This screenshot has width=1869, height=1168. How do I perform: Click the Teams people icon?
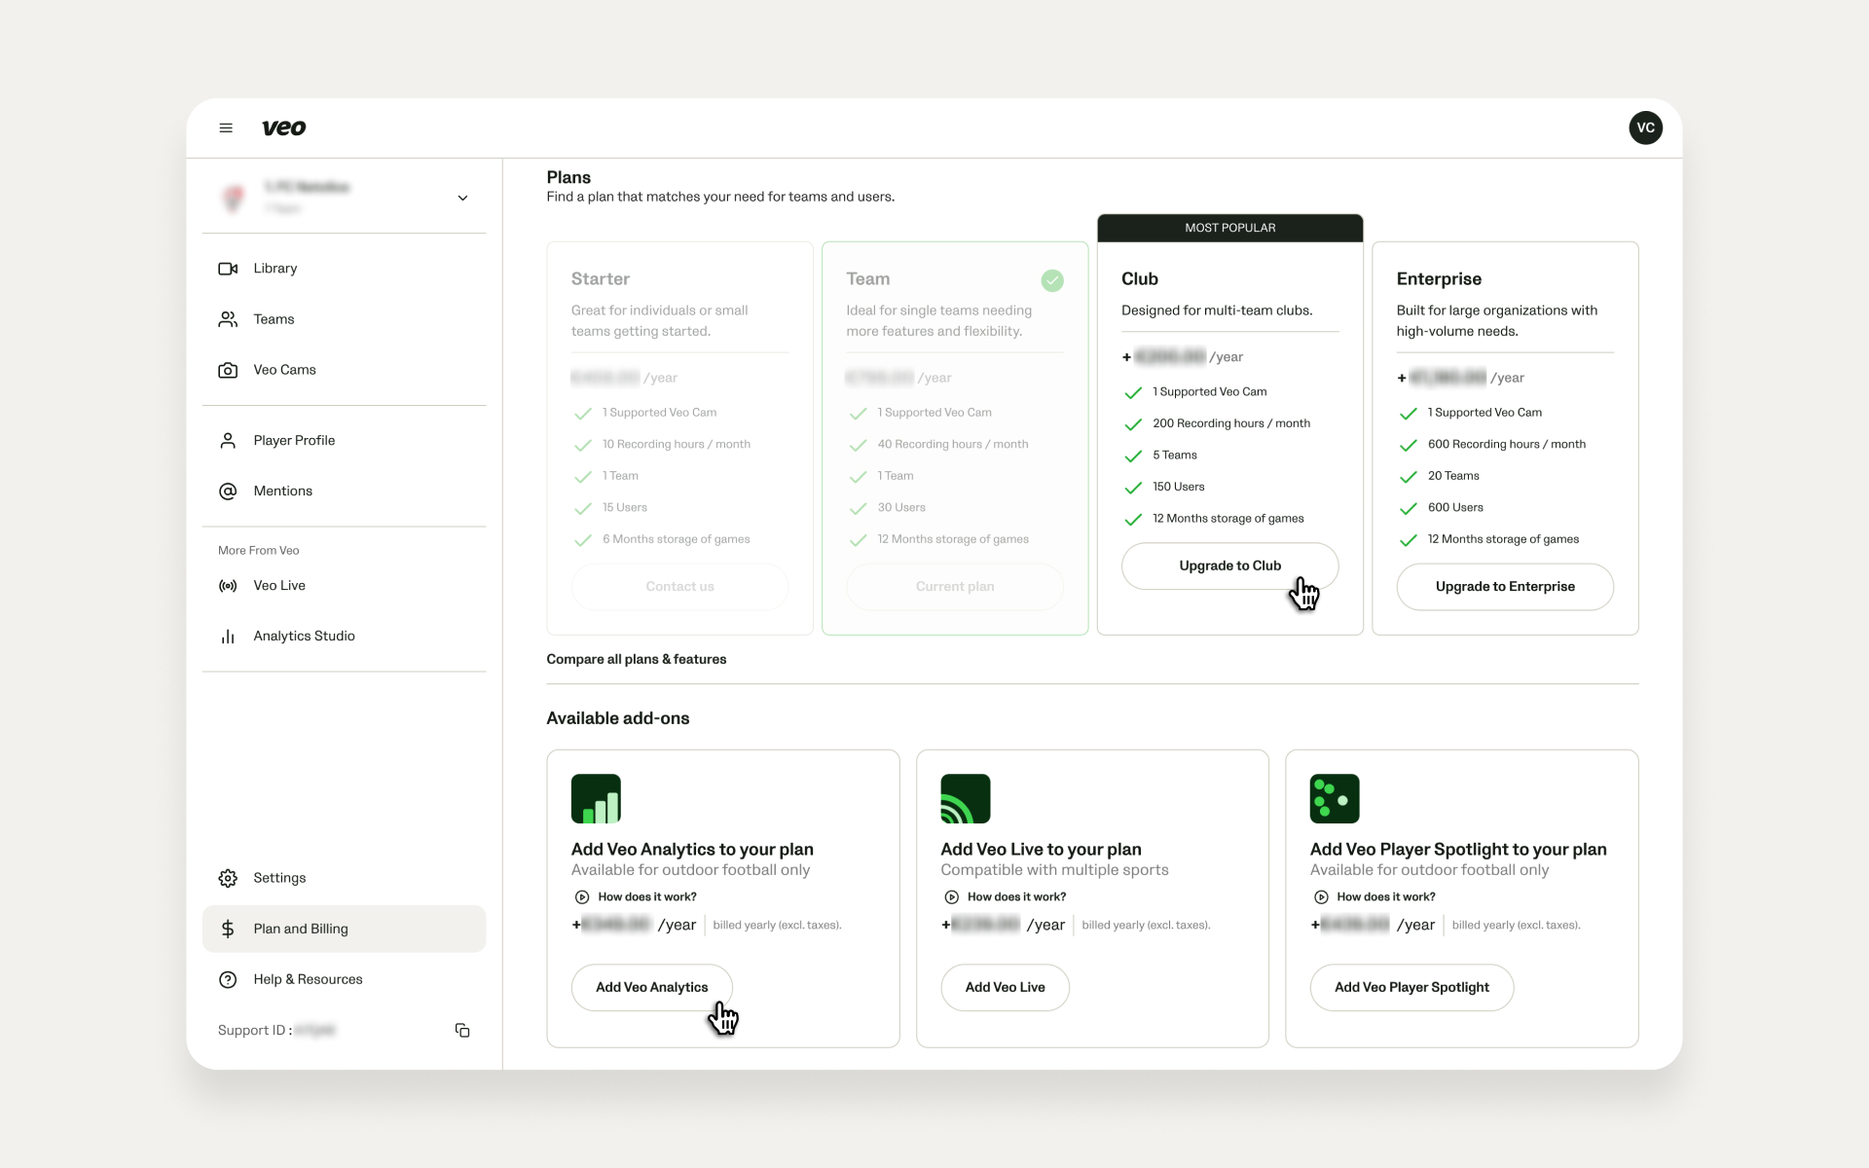(x=228, y=319)
